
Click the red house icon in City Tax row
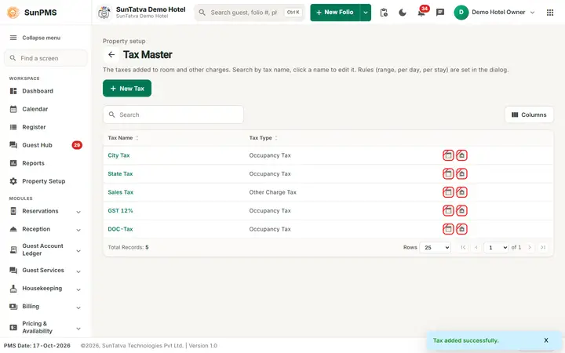pos(461,155)
